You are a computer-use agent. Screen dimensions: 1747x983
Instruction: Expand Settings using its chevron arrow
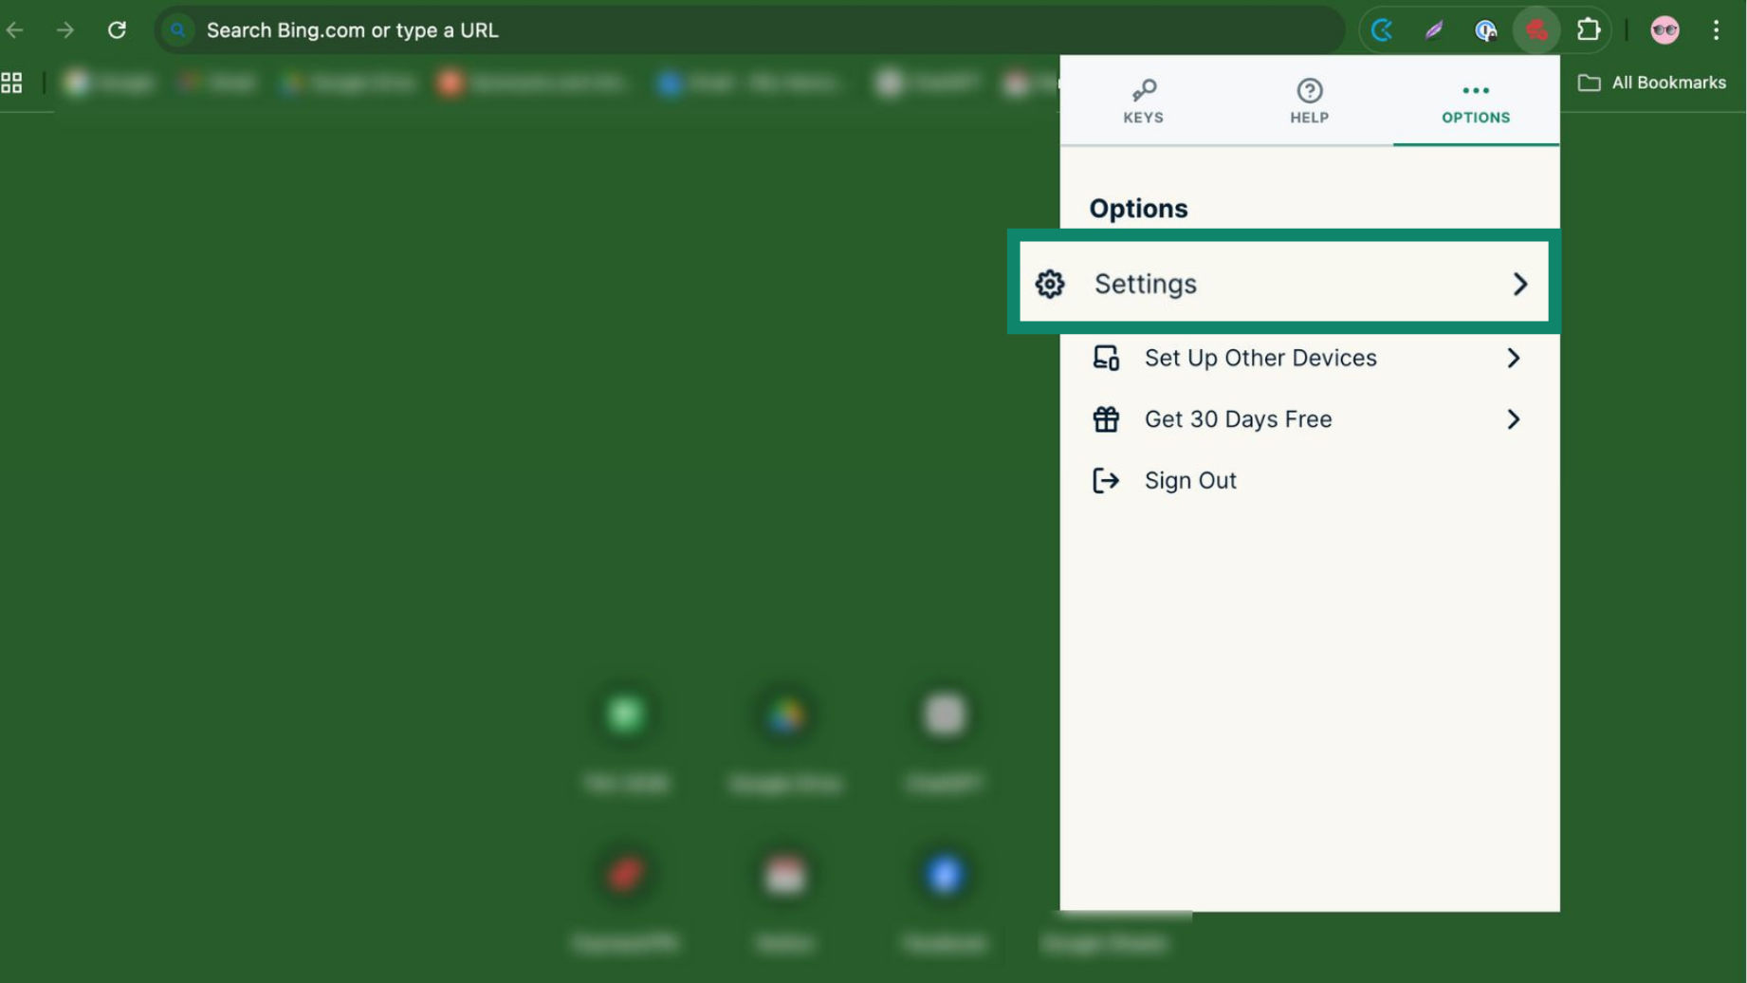1519,284
